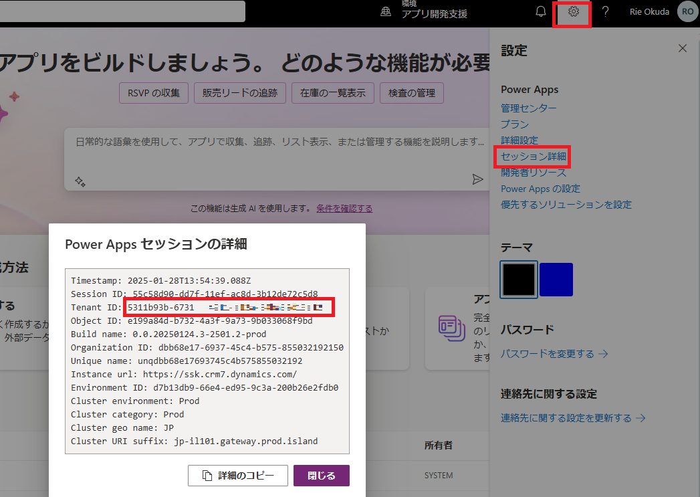Click the Organization ID line
Viewport: 700px width, 497px height.
click(207, 348)
